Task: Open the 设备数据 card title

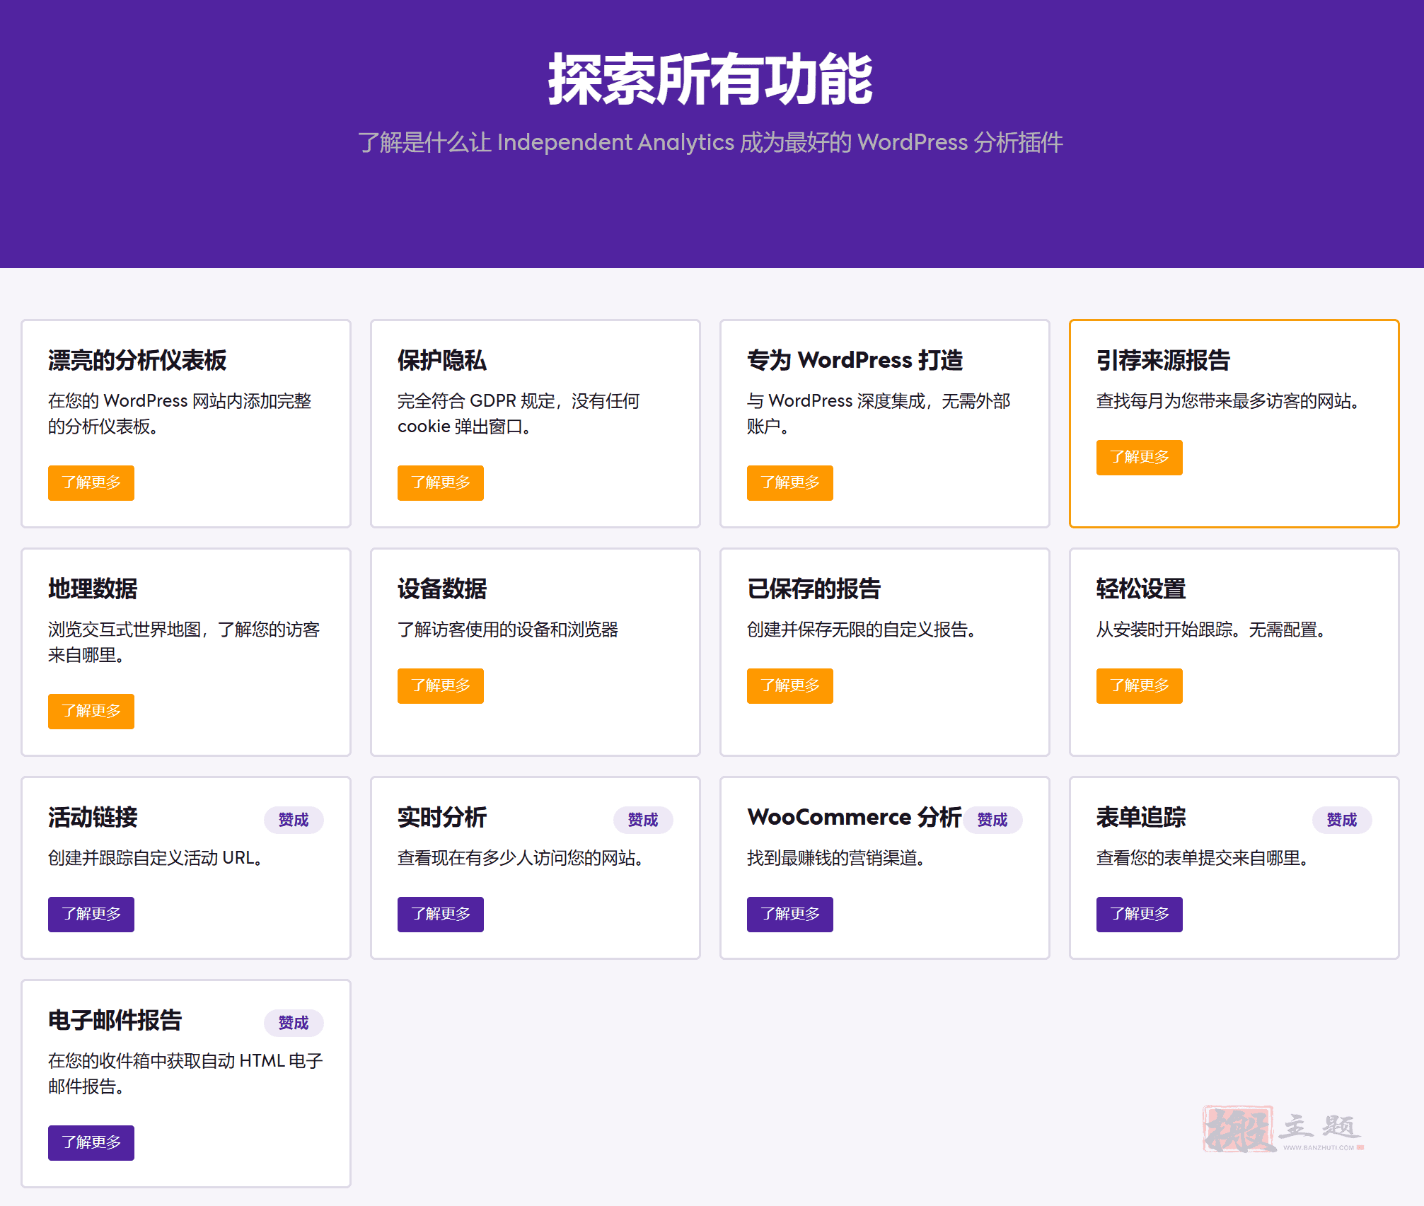Action: [x=442, y=589]
